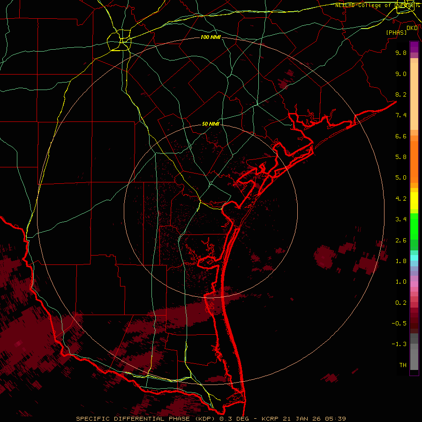Screen dimensions: 422x422
Task: Click the KCRP station ID in caption
Action: pos(269,419)
